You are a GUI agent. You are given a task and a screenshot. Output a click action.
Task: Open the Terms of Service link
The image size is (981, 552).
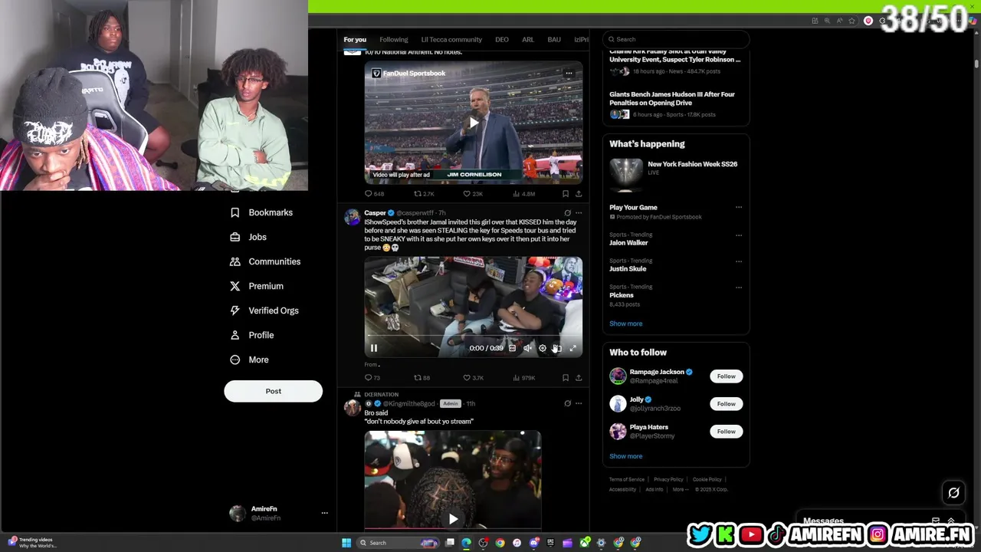tap(627, 479)
